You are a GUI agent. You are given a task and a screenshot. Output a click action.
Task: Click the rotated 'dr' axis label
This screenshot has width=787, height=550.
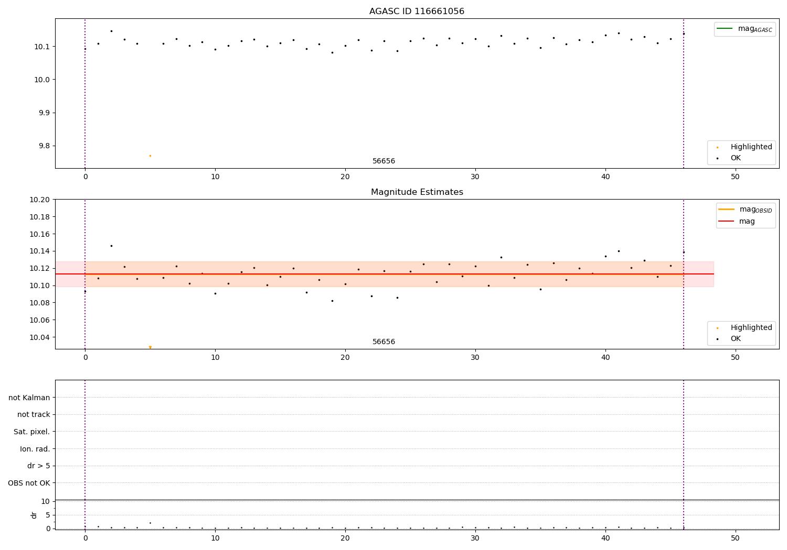tap(34, 515)
